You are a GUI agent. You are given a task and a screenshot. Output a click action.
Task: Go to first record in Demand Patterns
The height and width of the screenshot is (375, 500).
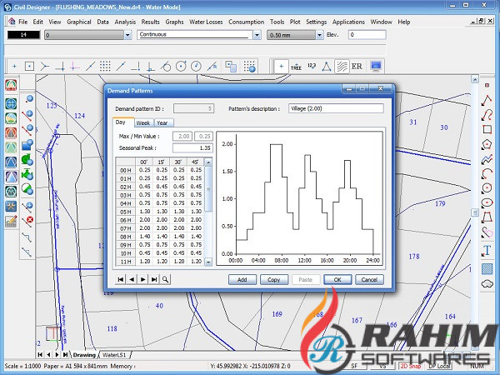[x=122, y=279]
